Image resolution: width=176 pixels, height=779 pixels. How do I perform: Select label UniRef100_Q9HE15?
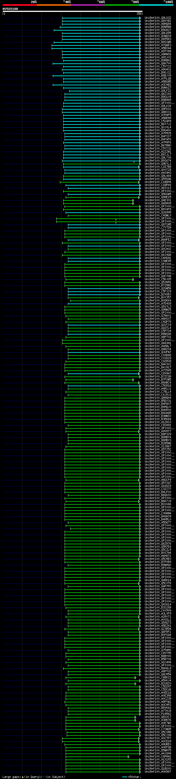pos(158,197)
